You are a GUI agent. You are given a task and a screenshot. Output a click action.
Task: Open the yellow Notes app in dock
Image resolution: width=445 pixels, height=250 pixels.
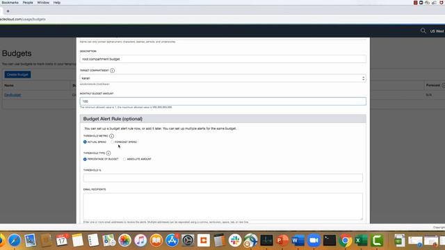[77, 240]
